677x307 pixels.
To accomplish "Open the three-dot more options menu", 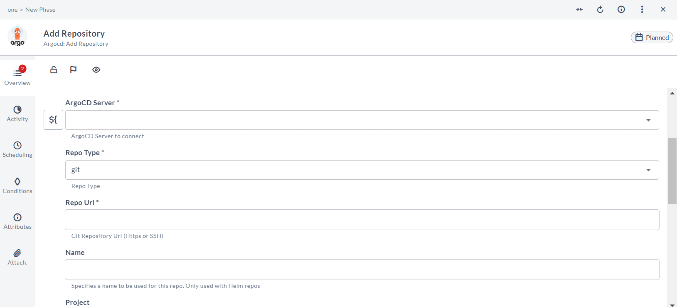I will pos(642,10).
